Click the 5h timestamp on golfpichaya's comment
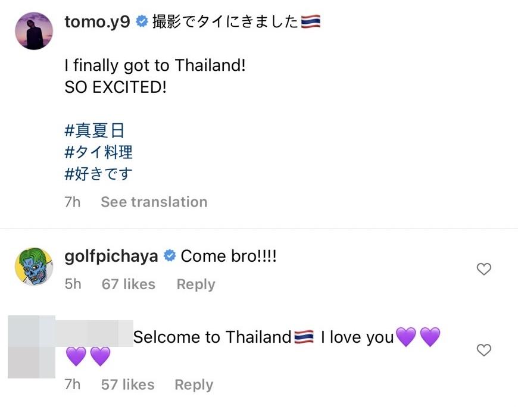The width and height of the screenshot is (518, 407). (73, 284)
